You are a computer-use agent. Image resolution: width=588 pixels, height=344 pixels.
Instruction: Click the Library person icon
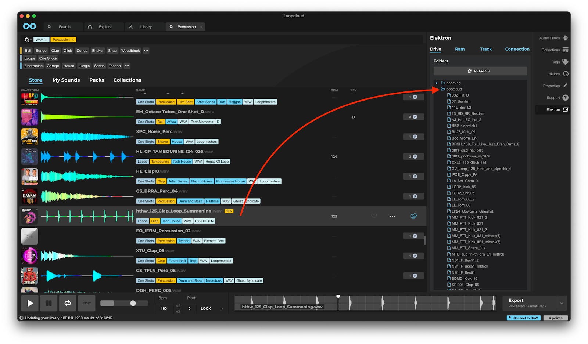point(131,27)
